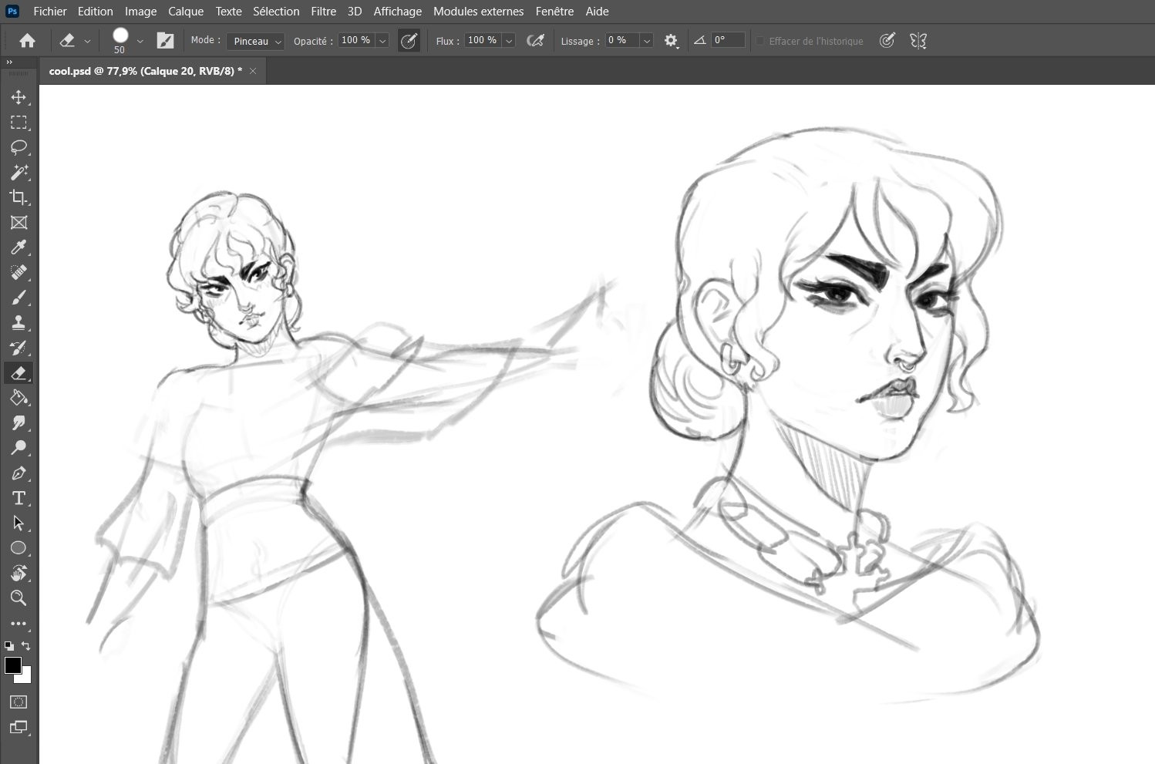Select the Crop tool
This screenshot has height=764, width=1155.
point(19,197)
